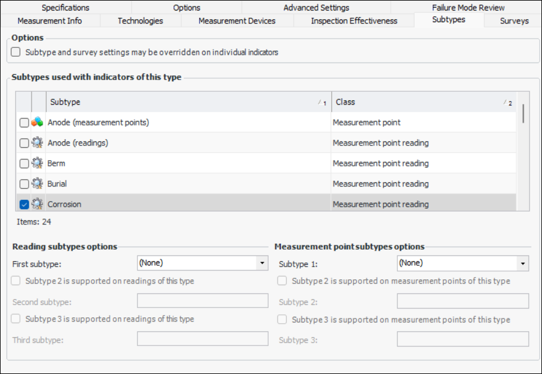The height and width of the screenshot is (374, 542).
Task: Switch to the Surveys tab
Action: tap(514, 20)
